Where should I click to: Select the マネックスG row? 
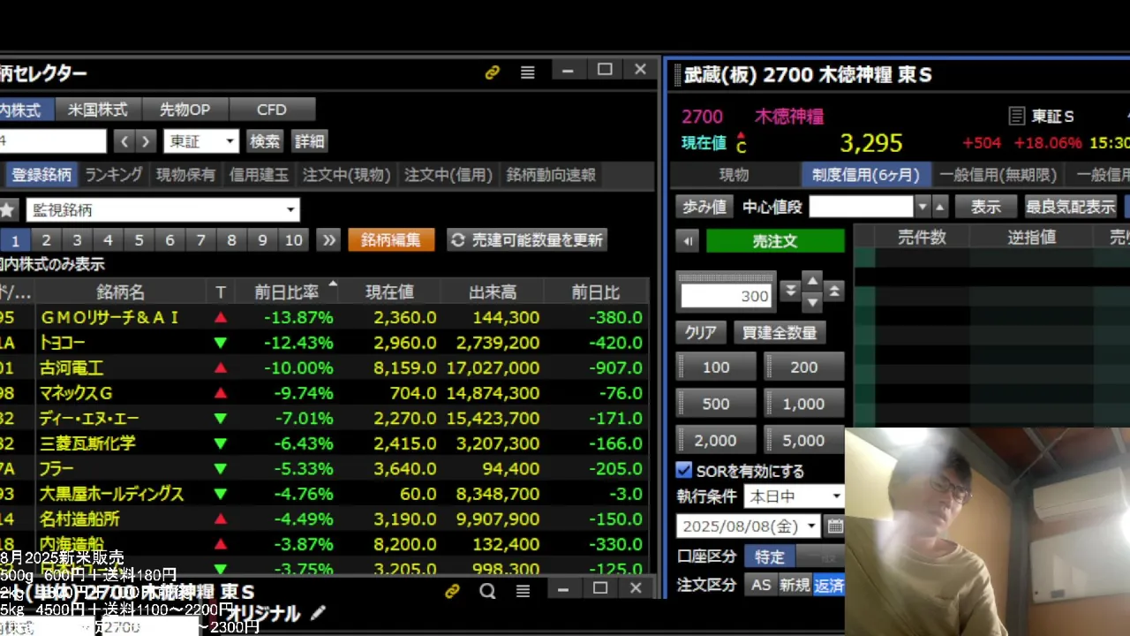coord(324,393)
